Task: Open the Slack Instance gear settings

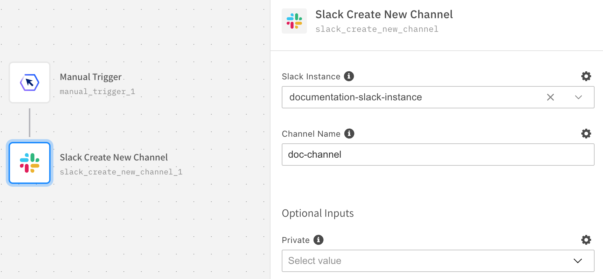Action: click(x=586, y=76)
